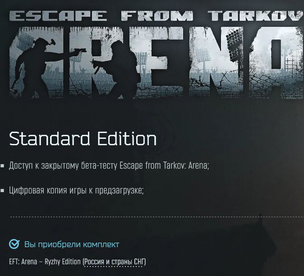This screenshot has height=276, width=304.
Task: Click the "Вы приобрели комплект" status text
Action: (x=72, y=244)
